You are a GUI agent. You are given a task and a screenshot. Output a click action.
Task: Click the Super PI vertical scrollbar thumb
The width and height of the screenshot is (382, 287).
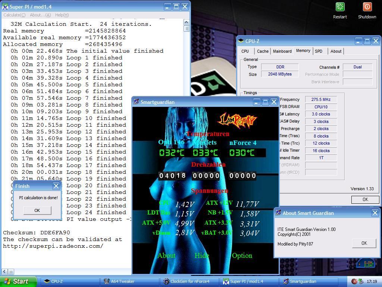tap(187, 28)
